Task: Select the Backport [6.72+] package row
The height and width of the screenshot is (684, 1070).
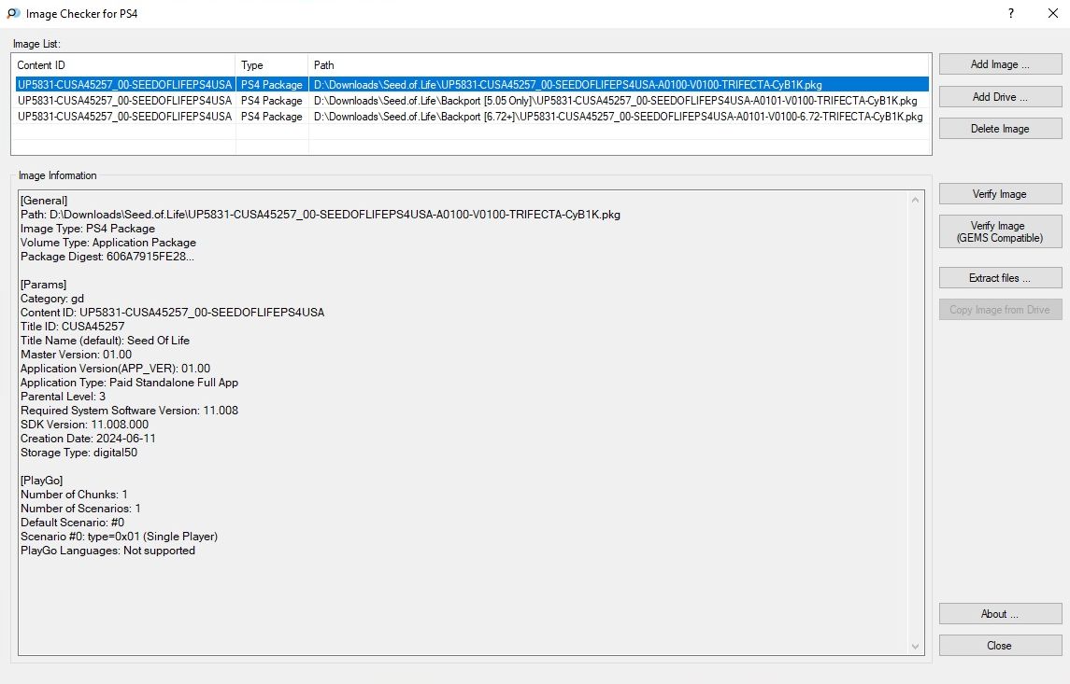Action: click(x=472, y=117)
